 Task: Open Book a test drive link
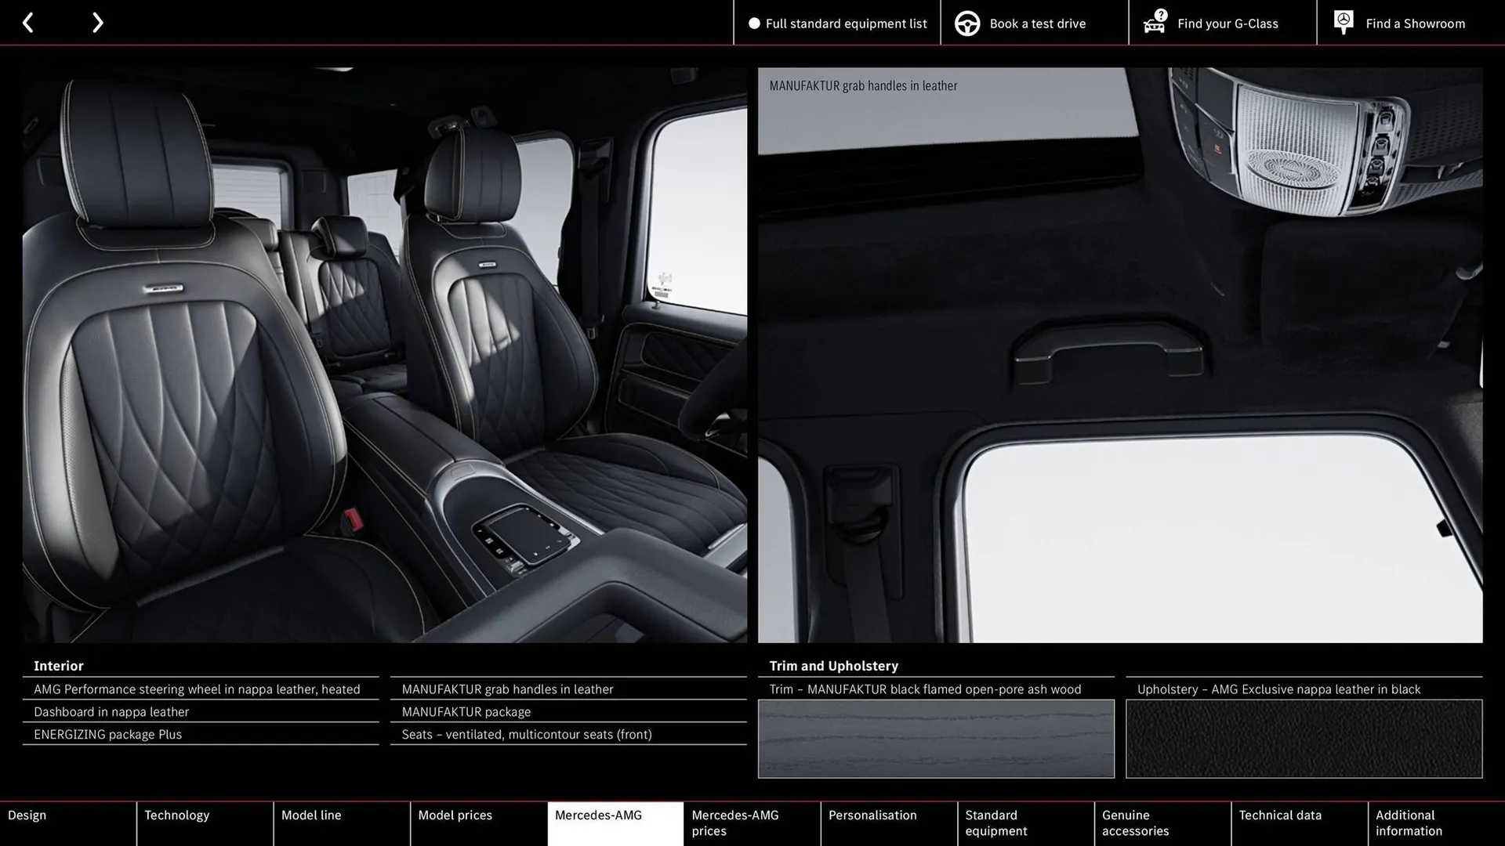tap(1037, 23)
